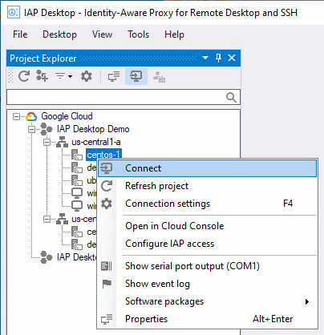Collapse the second us-cen zone node
Viewport: 324px width, 335px height.
[x=47, y=220]
